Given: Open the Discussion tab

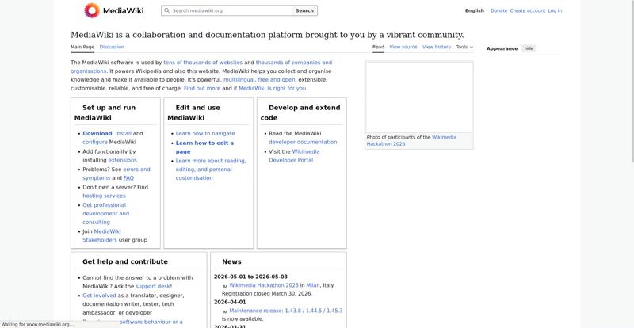Looking at the screenshot, I should (x=112, y=47).
